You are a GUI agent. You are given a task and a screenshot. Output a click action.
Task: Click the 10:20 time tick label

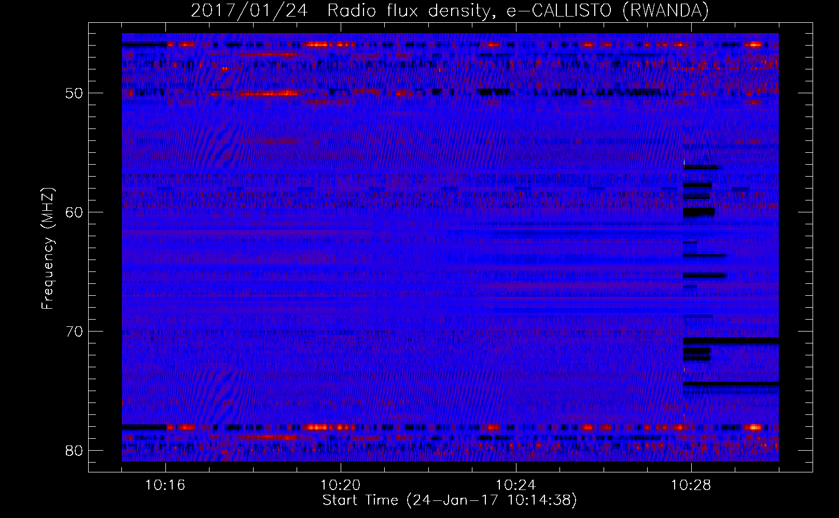341,485
